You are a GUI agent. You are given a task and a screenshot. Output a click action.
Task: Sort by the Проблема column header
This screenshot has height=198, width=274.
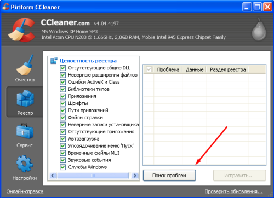coord(168,69)
